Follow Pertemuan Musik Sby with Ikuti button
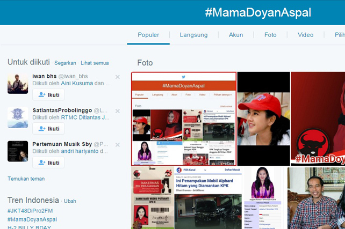 tap(48, 162)
